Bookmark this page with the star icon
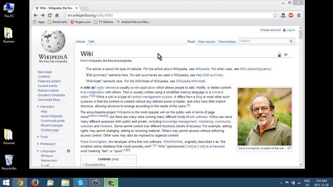333x187 pixels. pyautogui.click(x=275, y=15)
